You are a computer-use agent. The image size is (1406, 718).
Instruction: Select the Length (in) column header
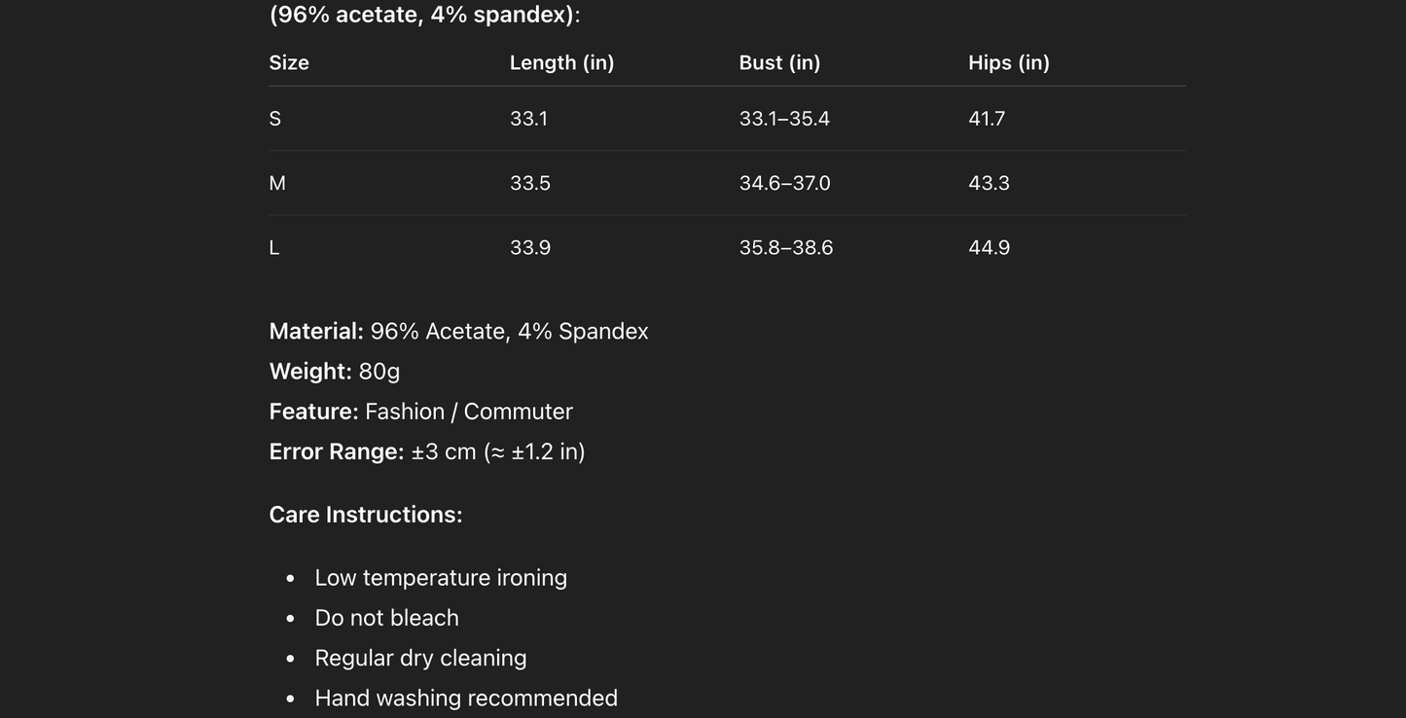561,63
